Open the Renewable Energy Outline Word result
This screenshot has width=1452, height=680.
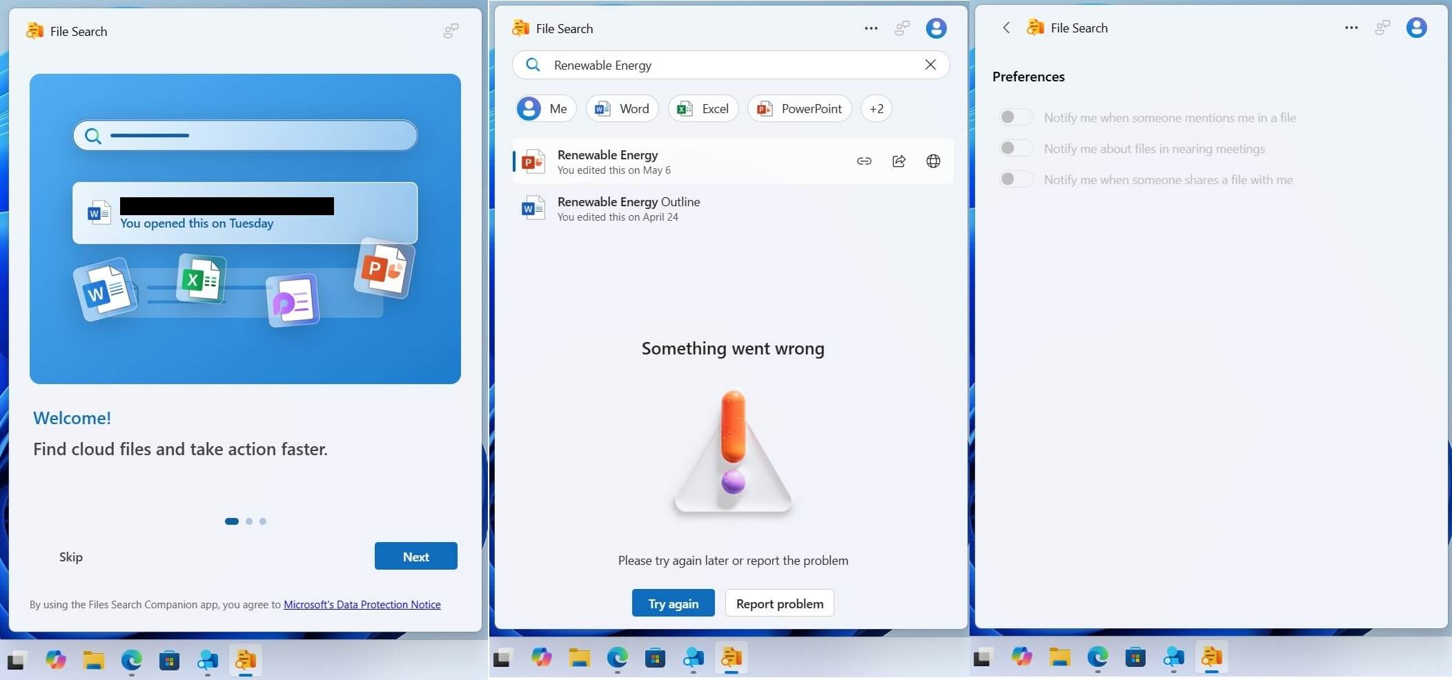733,208
